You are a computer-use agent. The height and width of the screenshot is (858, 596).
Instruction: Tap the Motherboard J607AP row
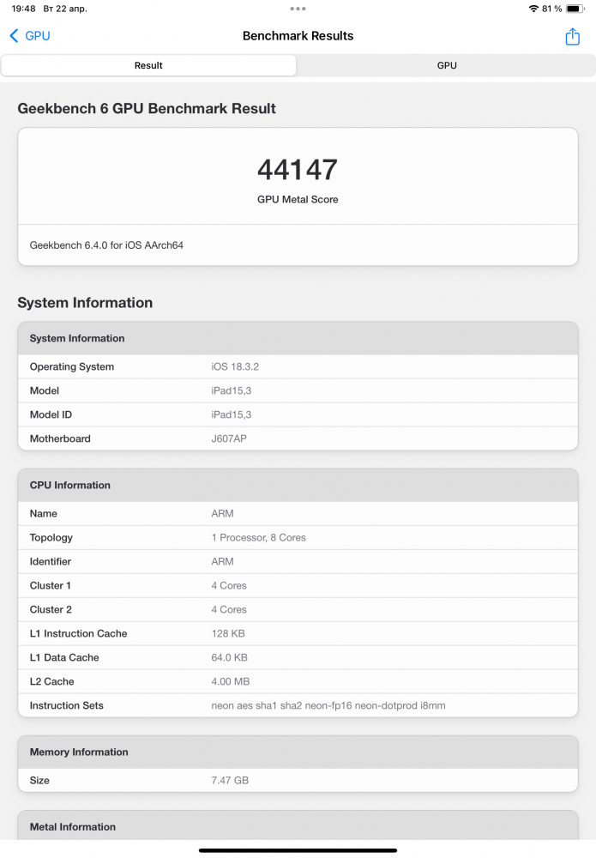click(x=298, y=438)
